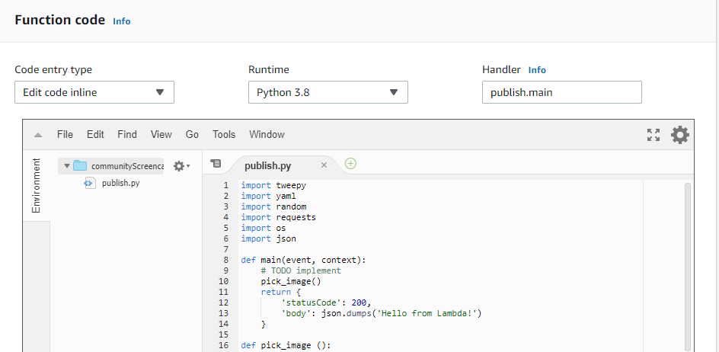Open the Find menu

point(127,134)
